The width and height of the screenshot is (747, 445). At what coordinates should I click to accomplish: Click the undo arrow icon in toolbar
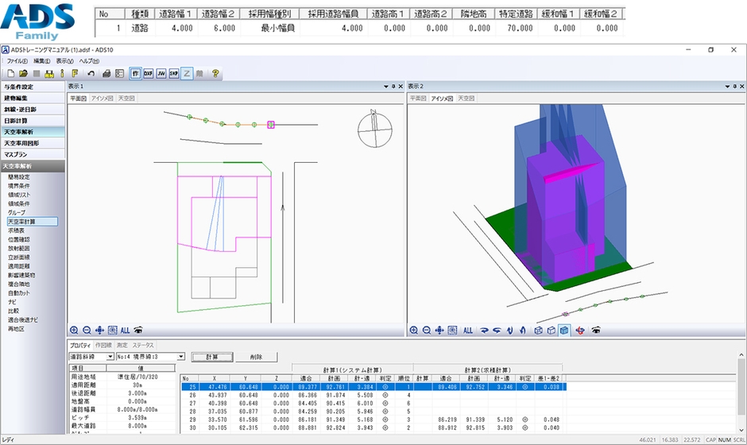click(x=91, y=73)
